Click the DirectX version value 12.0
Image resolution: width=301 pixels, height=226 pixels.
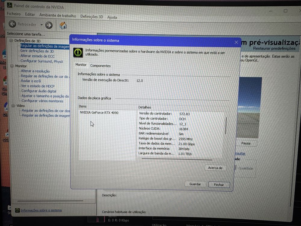pos(140,81)
